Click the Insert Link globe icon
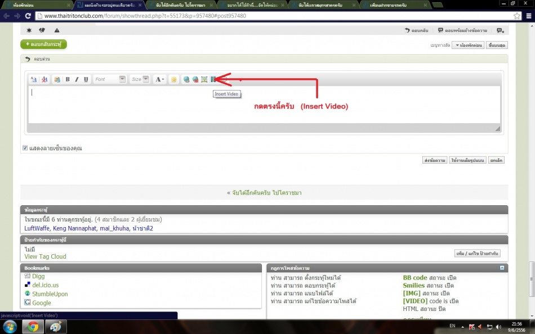535x334 pixels. (x=186, y=79)
